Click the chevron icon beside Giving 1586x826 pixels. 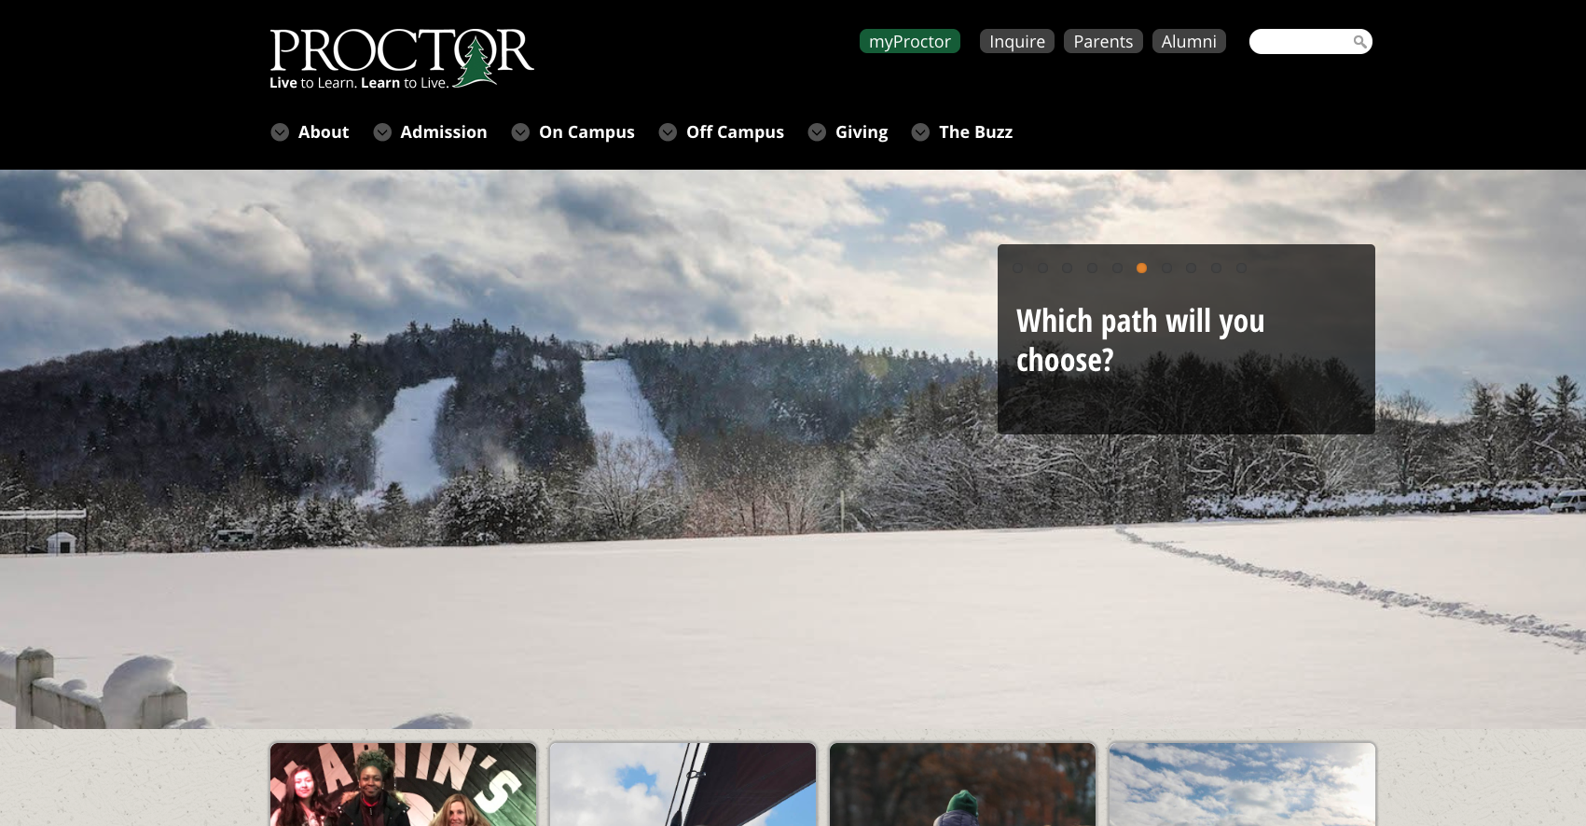[x=817, y=132]
